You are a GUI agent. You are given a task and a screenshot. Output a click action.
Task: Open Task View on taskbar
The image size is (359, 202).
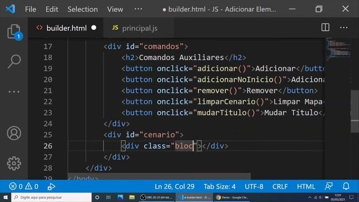click(x=108, y=197)
